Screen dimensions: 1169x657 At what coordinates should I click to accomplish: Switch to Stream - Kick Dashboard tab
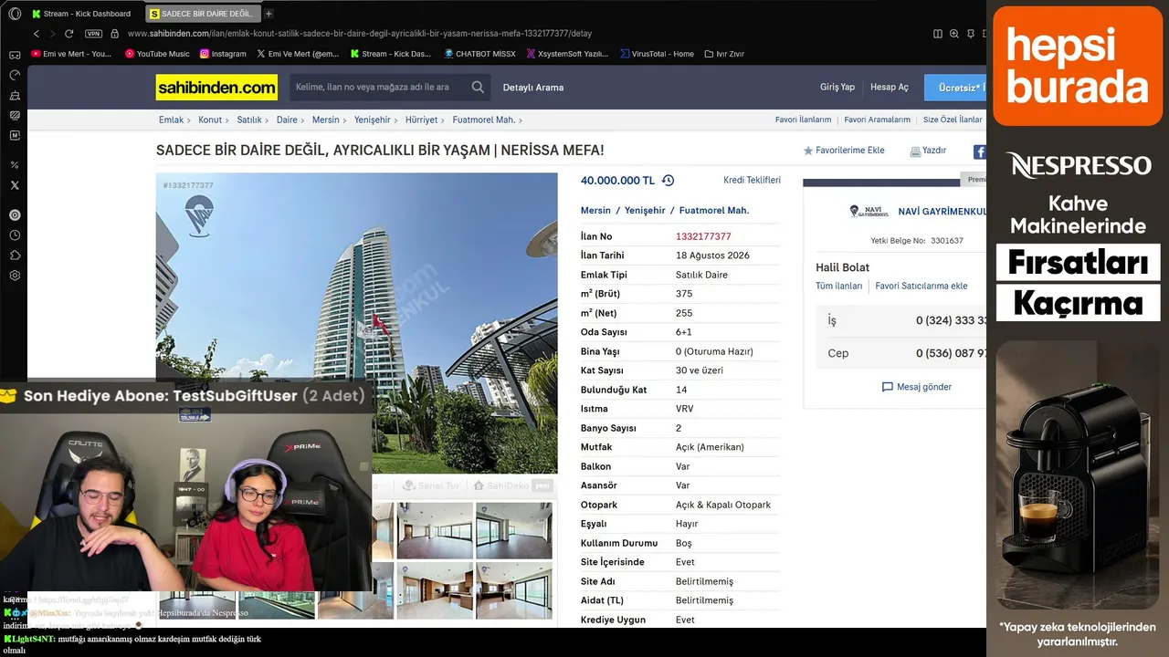[x=83, y=14]
